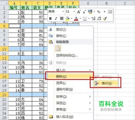This screenshot has height=120, width=135.
Task: Select column C header
Action: click(38, 3)
